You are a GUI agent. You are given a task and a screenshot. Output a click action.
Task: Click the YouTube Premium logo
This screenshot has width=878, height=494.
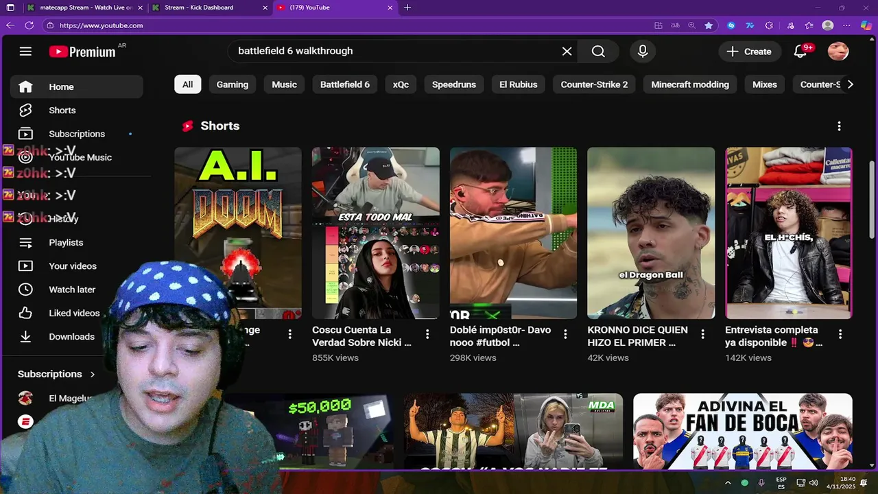tap(82, 51)
